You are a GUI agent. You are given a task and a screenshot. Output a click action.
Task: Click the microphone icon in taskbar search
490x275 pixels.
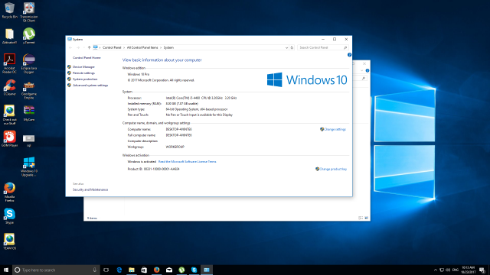[95, 270]
